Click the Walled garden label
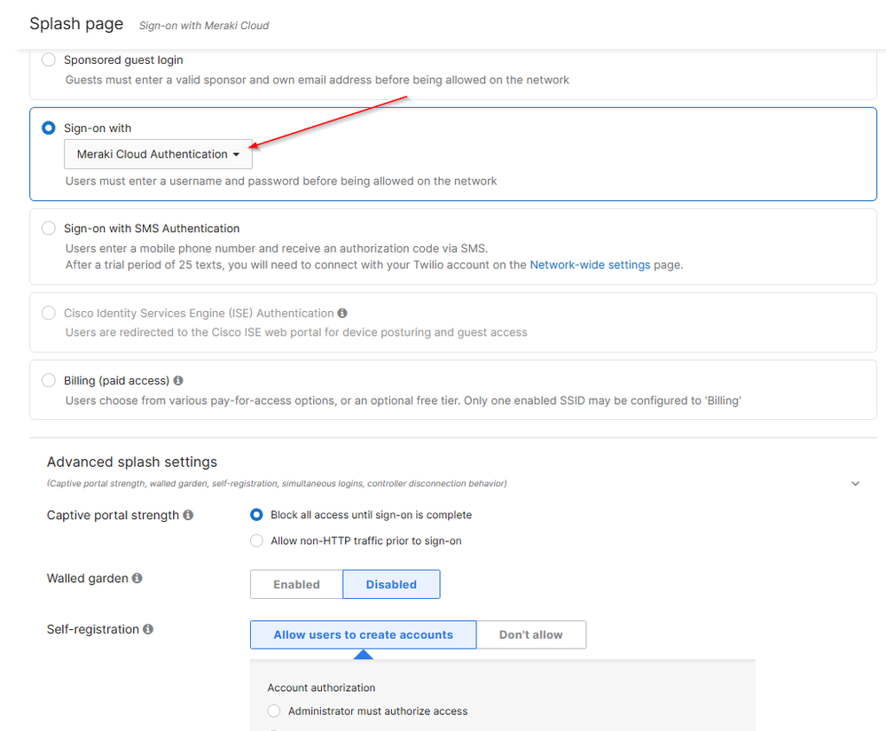This screenshot has height=731, width=886. click(x=88, y=578)
